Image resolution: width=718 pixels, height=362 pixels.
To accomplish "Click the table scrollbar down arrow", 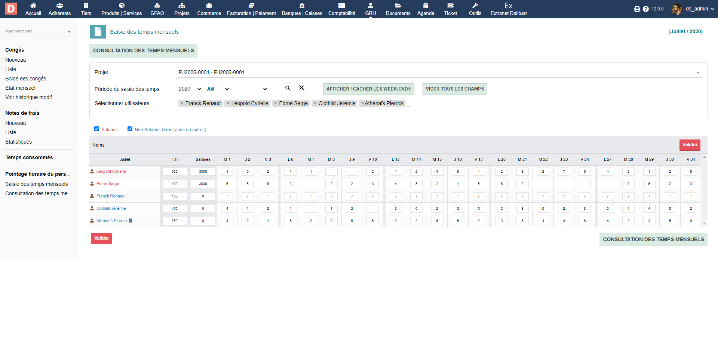I will 704,224.
